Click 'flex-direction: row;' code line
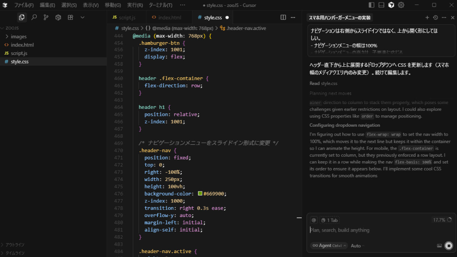This screenshot has height=257, width=457. (174, 86)
